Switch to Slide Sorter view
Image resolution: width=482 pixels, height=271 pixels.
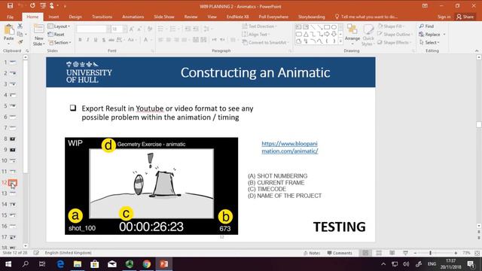(x=379, y=253)
